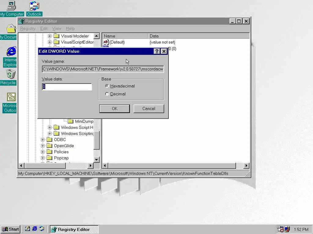Open the Registry menu

tap(28, 28)
